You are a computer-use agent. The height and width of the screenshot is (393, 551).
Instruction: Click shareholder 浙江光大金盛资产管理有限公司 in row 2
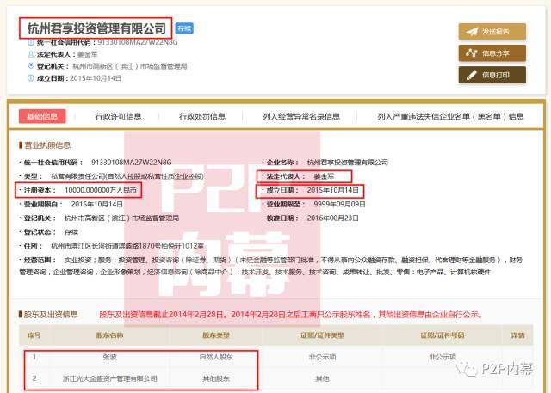click(109, 378)
